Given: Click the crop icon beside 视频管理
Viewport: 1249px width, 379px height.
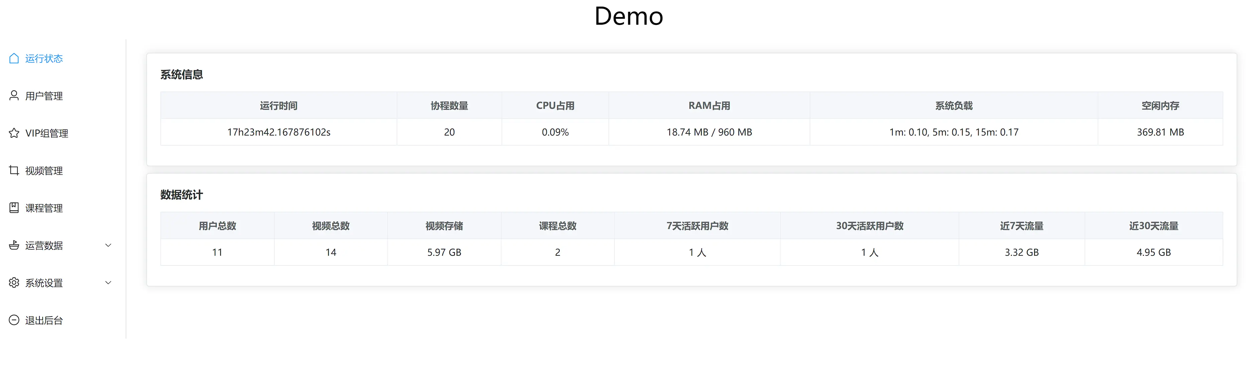Looking at the screenshot, I should (14, 170).
